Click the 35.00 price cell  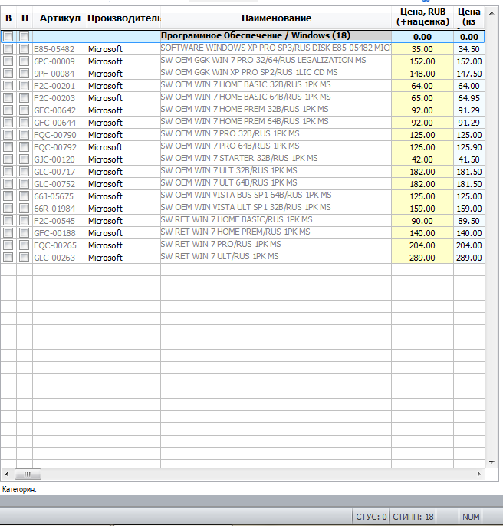pos(422,49)
